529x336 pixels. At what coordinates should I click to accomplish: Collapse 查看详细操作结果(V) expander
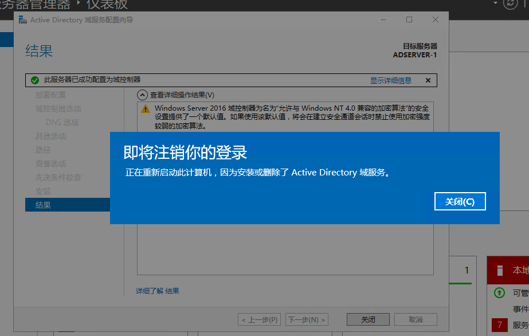142,95
